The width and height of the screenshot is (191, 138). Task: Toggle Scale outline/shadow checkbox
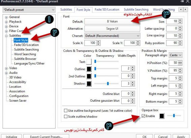[x=66, y=116]
